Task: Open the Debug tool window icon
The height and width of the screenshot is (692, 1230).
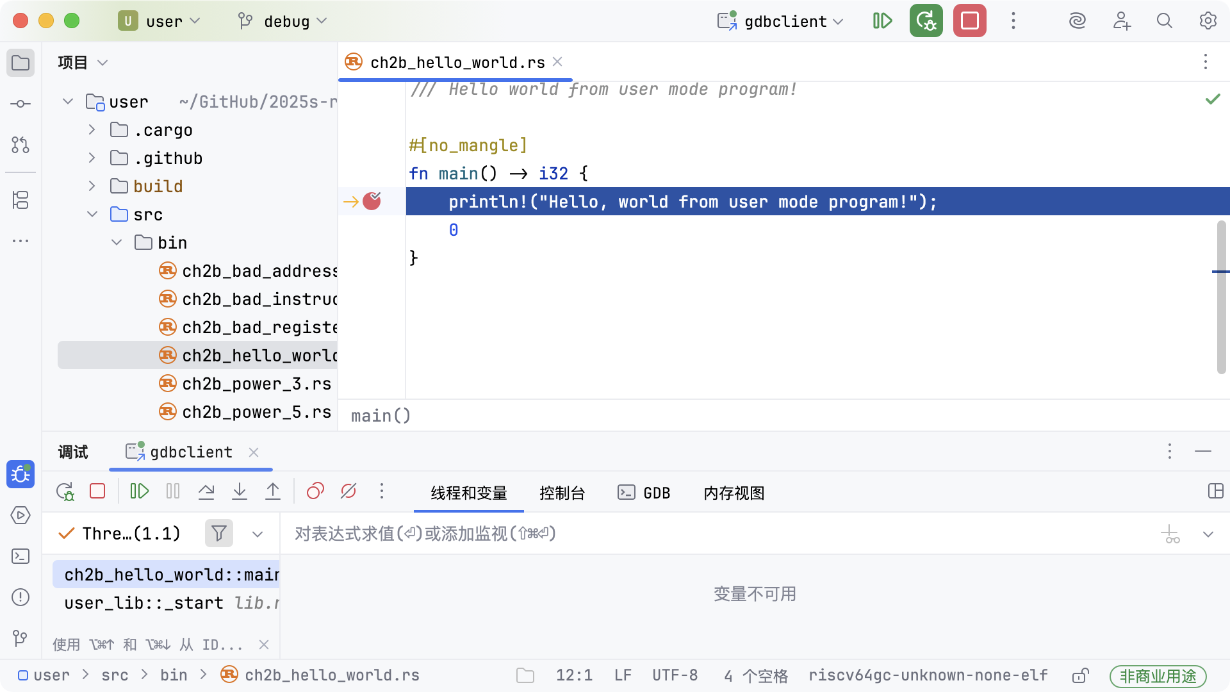Action: pos(20,475)
